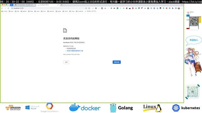This screenshot has height=113, width=202.
Task: Open the github bookmark folder
Action: [x=24, y=11]
